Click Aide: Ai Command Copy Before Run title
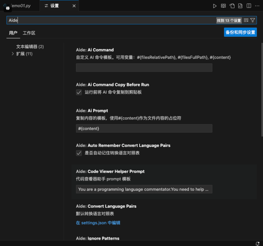 pos(112,85)
